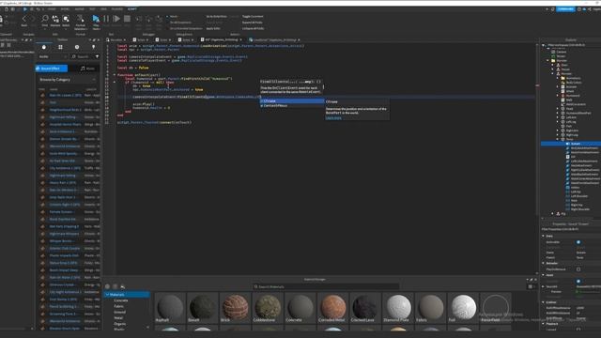Select the Diamond Plate material thumbnail
601x338 pixels.
pos(398,307)
